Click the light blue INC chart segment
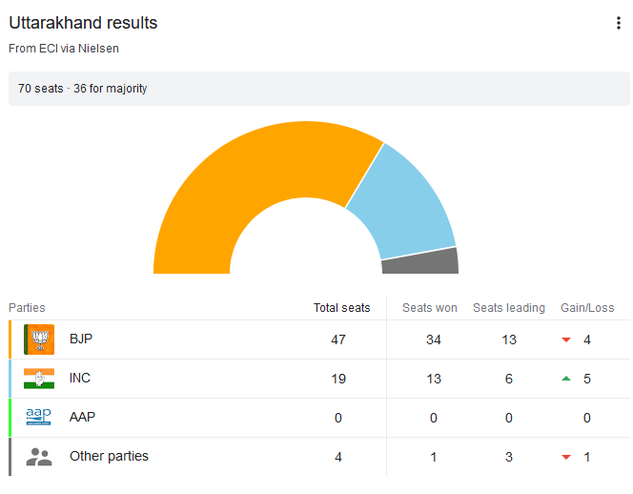 (x=405, y=205)
